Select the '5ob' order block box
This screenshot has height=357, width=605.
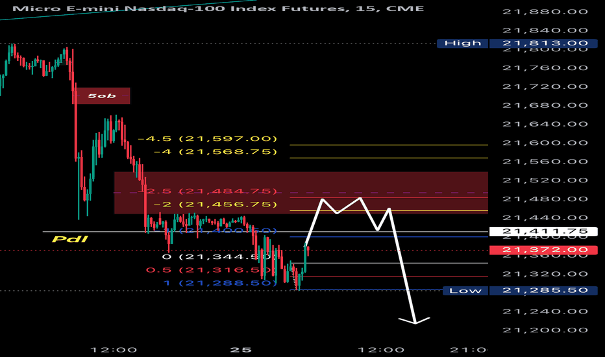[x=102, y=95]
